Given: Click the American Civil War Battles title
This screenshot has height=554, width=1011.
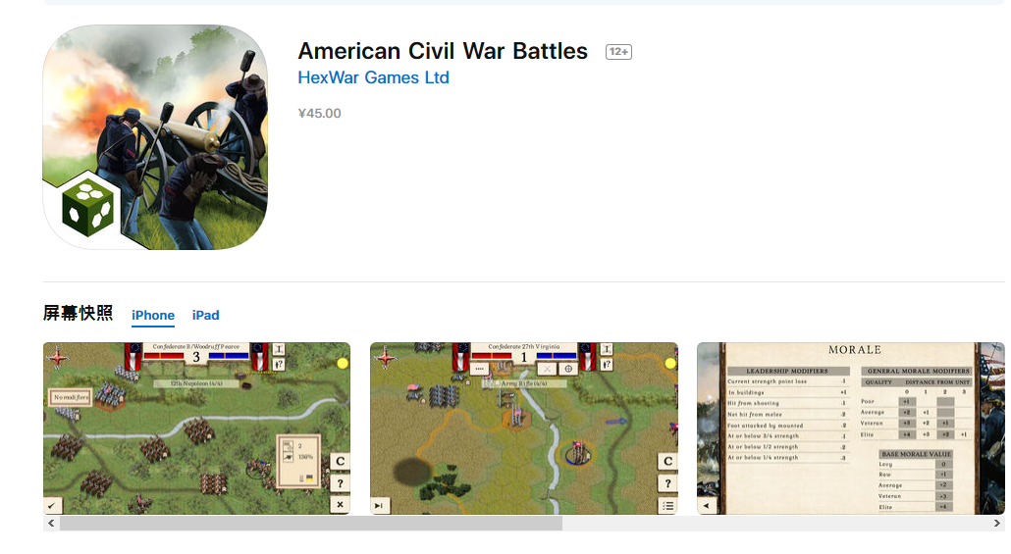Looking at the screenshot, I should [x=443, y=51].
